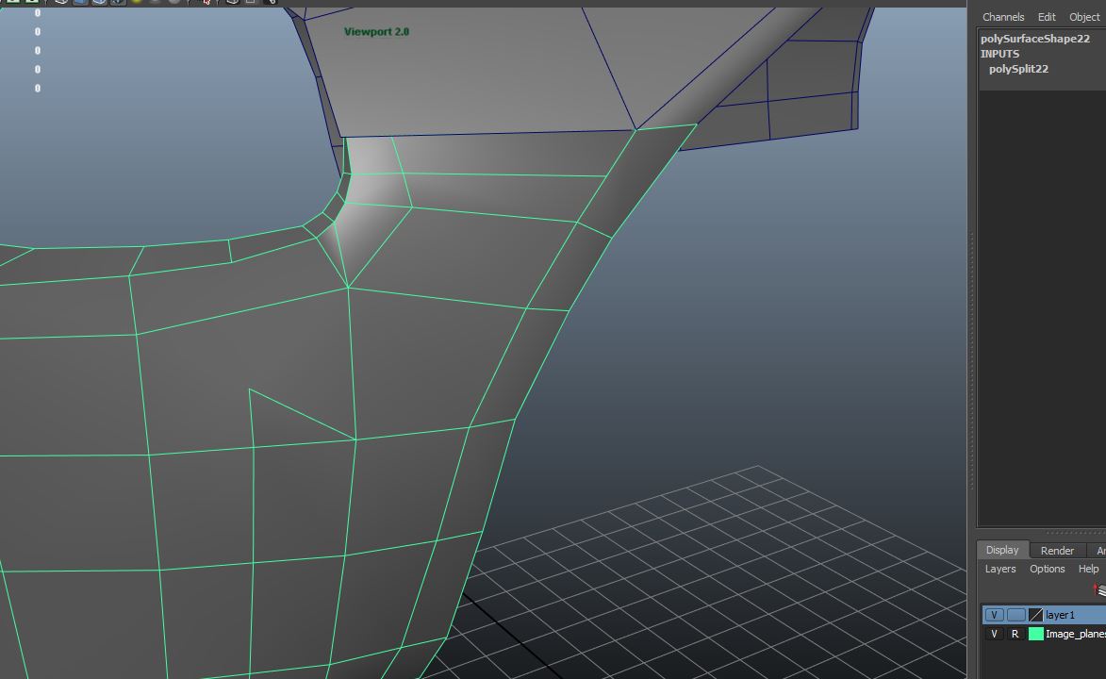Click the green Image_planes color swatch
The width and height of the screenshot is (1106, 679).
click(x=1035, y=634)
